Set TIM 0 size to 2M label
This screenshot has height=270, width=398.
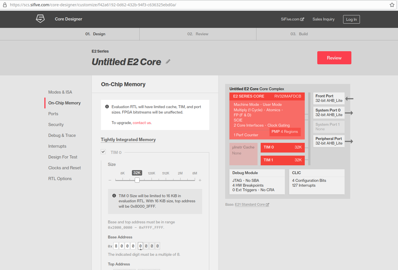tap(180, 173)
